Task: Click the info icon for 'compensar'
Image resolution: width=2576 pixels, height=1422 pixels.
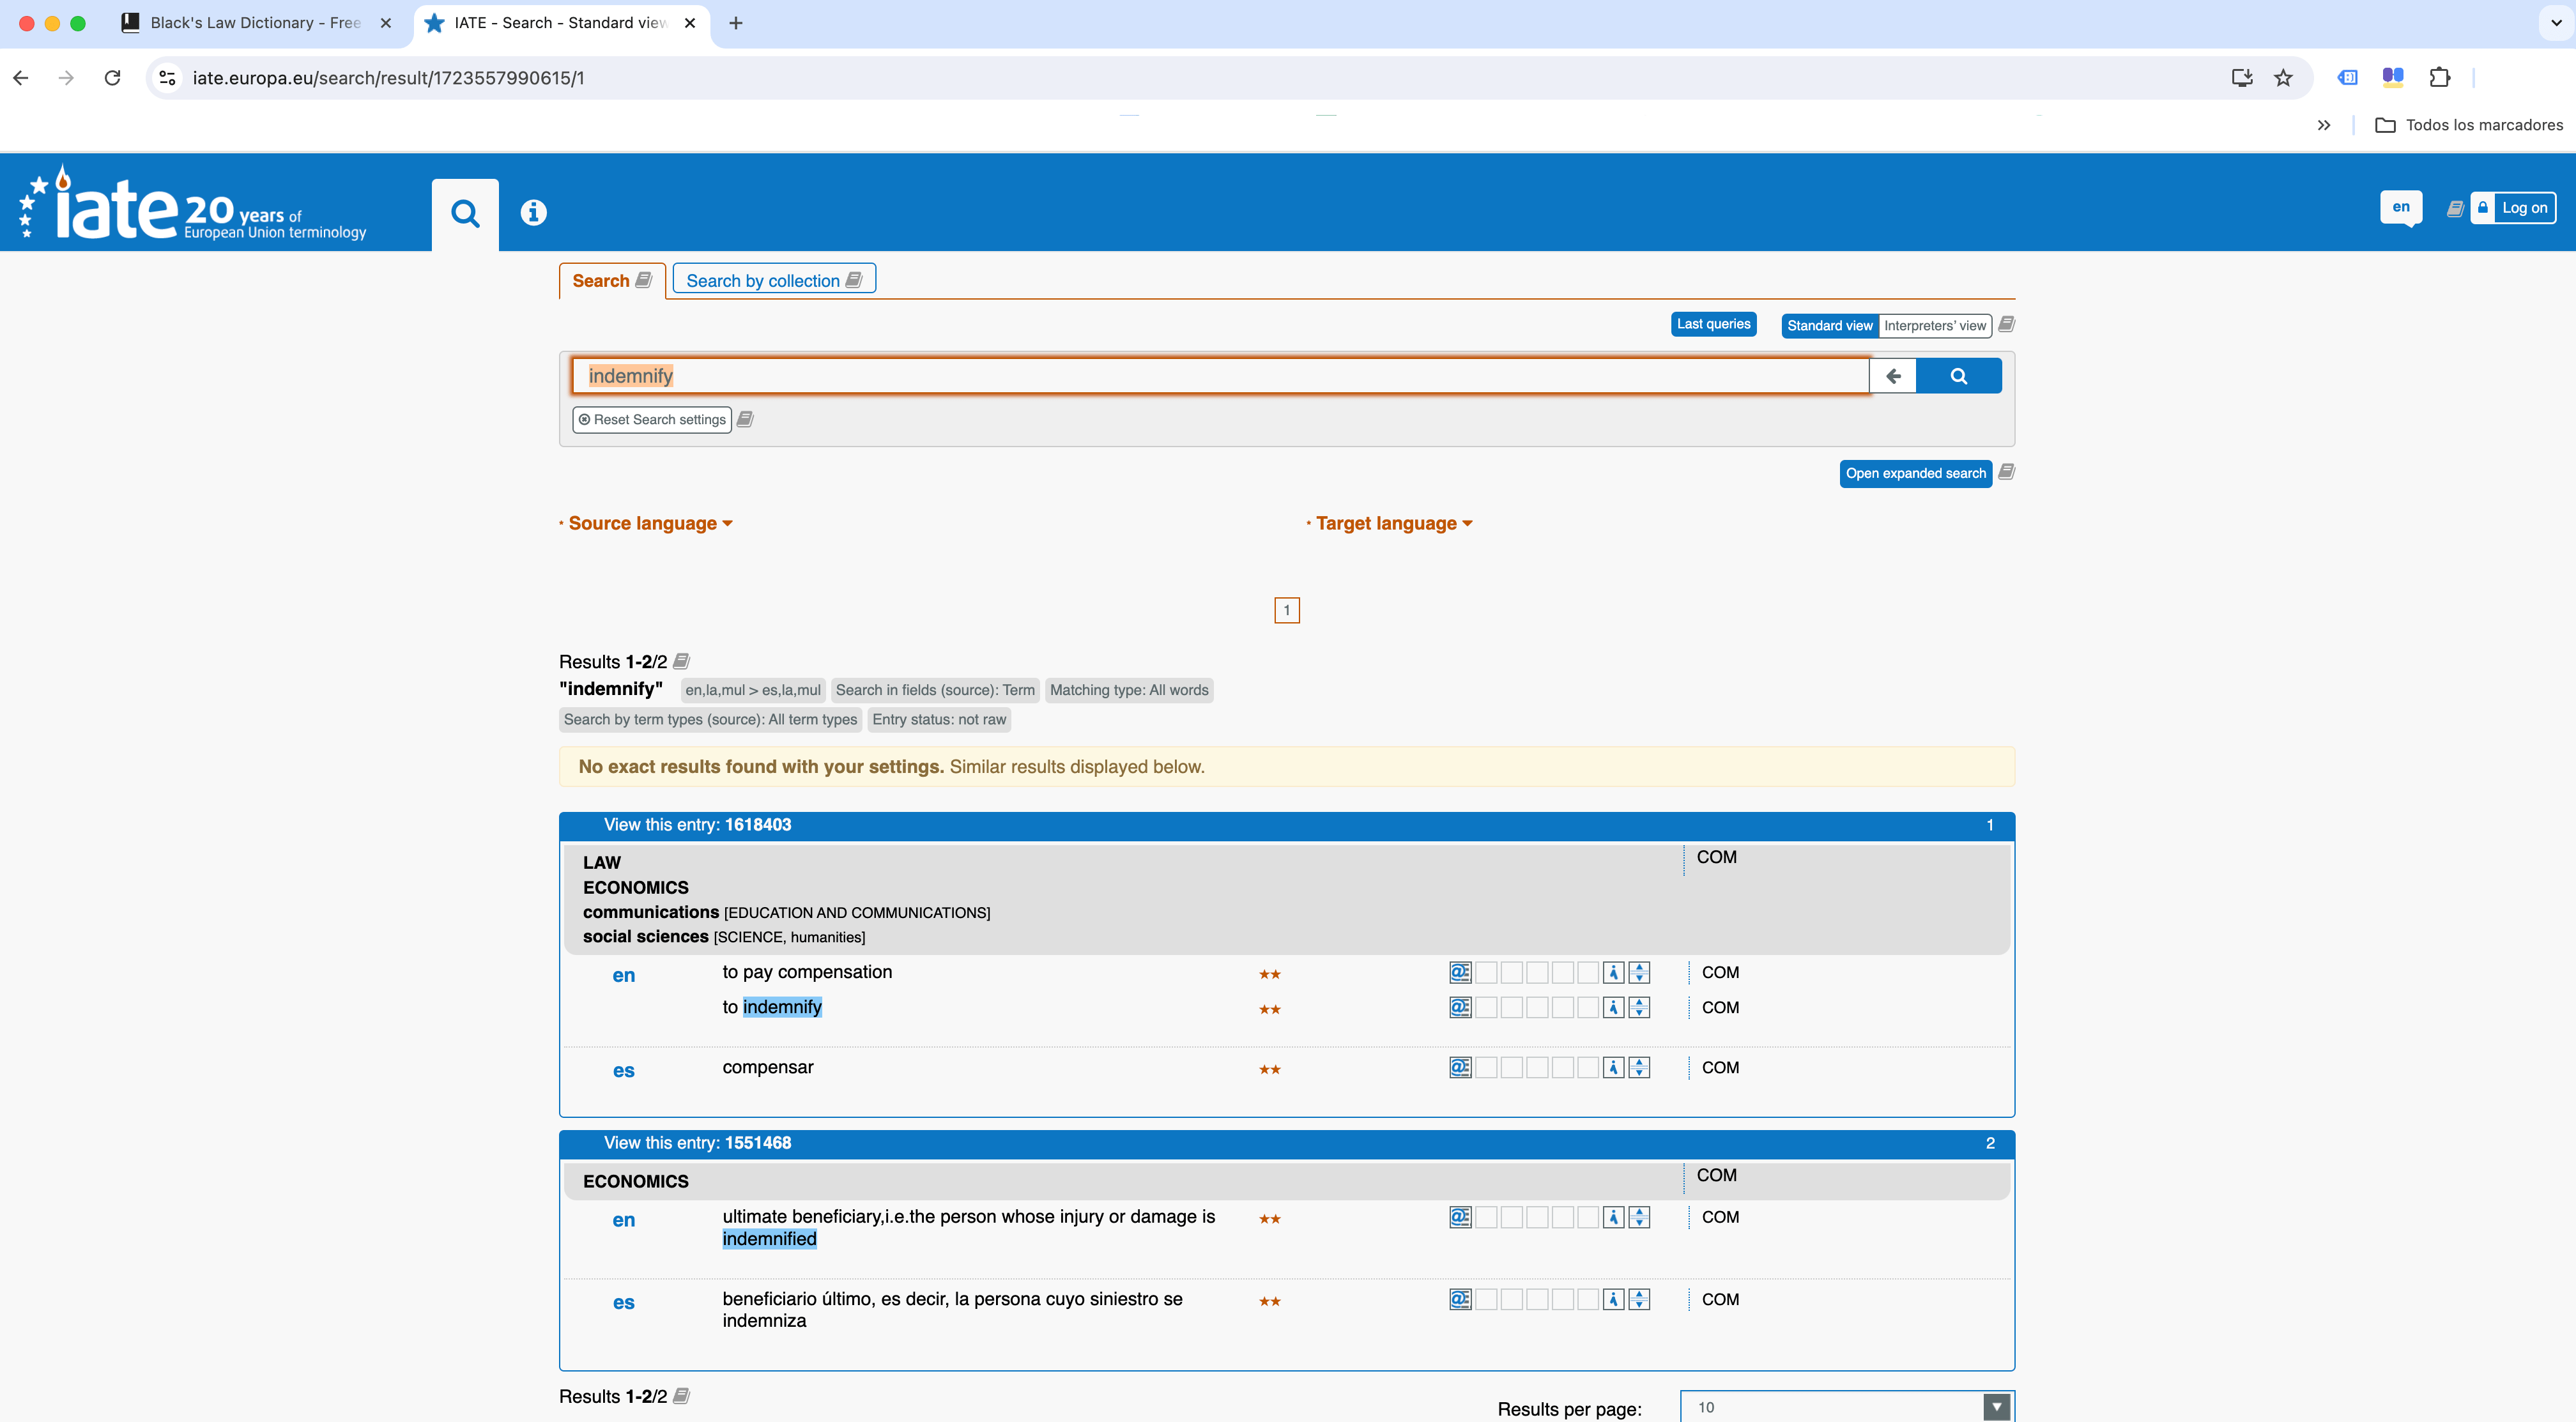Action: [1613, 1067]
